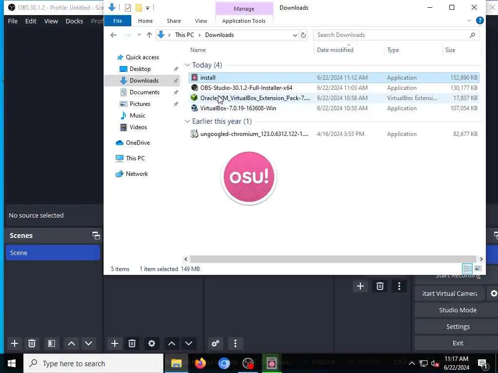Open recent locations dropdown arrow
Image resolution: width=498 pixels, height=373 pixels.
pos(139,35)
